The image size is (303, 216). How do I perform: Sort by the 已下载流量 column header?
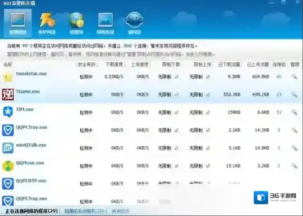click(229, 65)
